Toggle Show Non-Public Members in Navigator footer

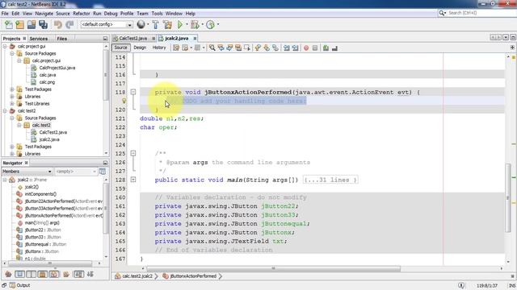pyautogui.click(x=43, y=274)
